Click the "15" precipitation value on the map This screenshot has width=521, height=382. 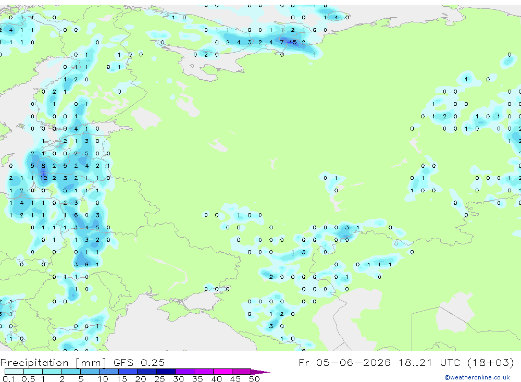pos(293,42)
